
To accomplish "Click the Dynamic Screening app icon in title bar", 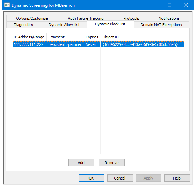I will tap(7, 5).
